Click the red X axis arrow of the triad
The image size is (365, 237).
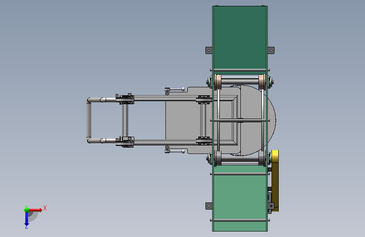coord(35,210)
